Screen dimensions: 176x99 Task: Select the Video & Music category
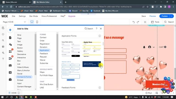click(x=23, y=67)
